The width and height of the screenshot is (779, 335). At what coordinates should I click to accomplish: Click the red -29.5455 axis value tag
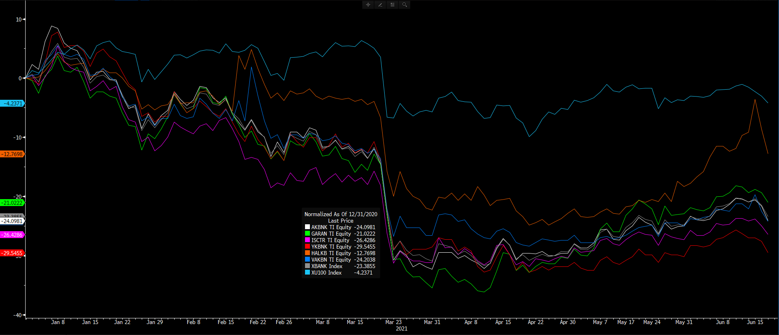click(12, 253)
